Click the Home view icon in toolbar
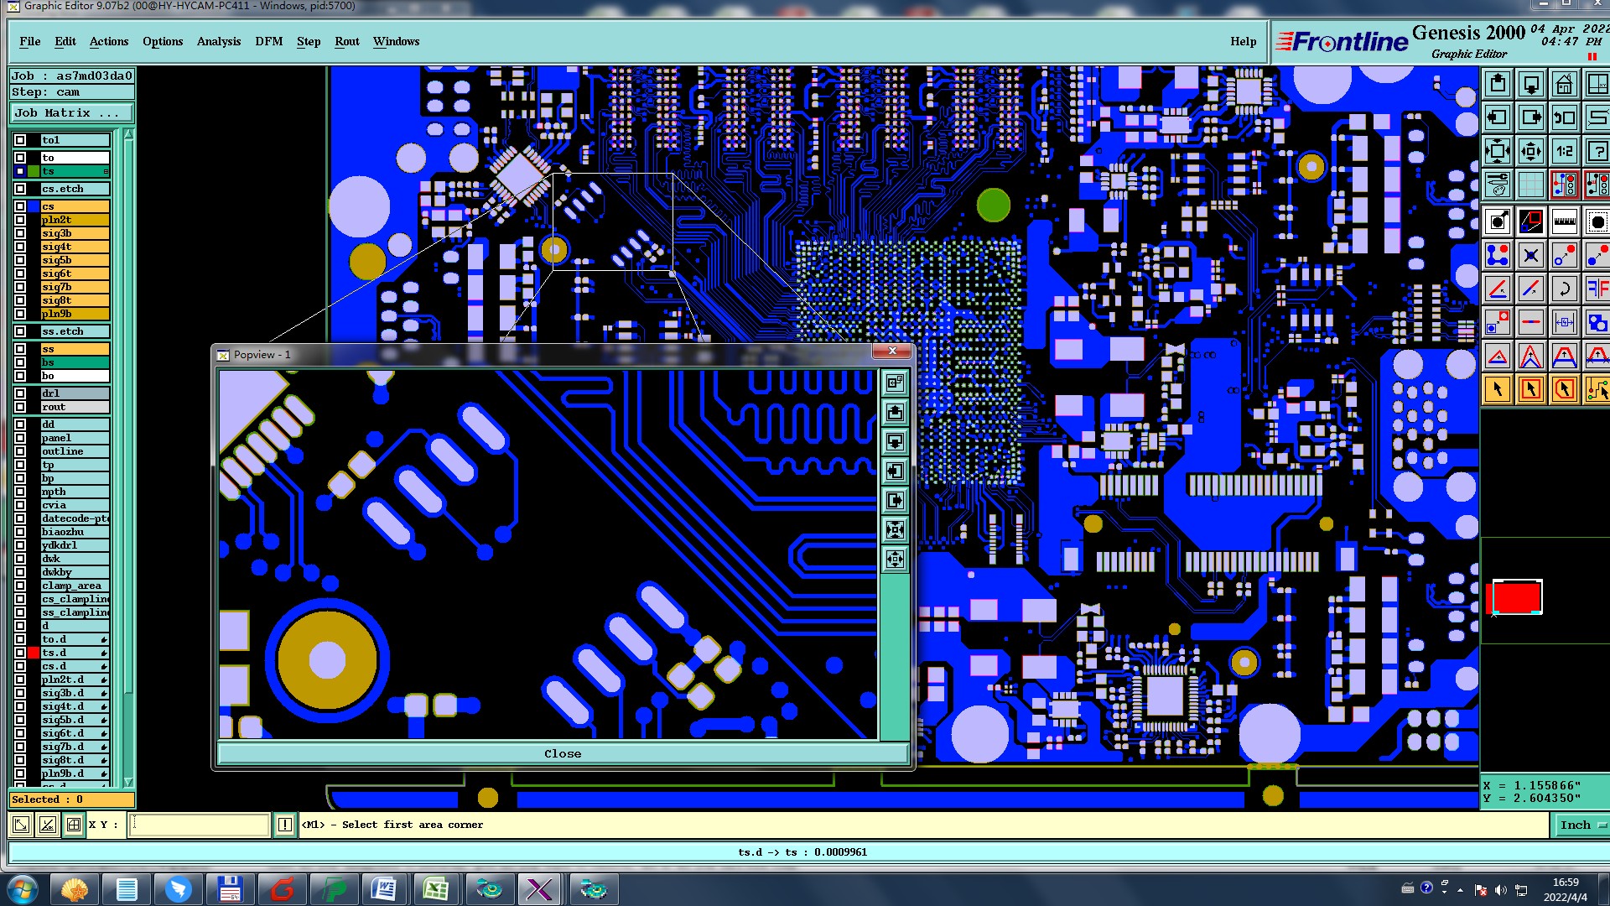This screenshot has height=906, width=1610. (1564, 85)
